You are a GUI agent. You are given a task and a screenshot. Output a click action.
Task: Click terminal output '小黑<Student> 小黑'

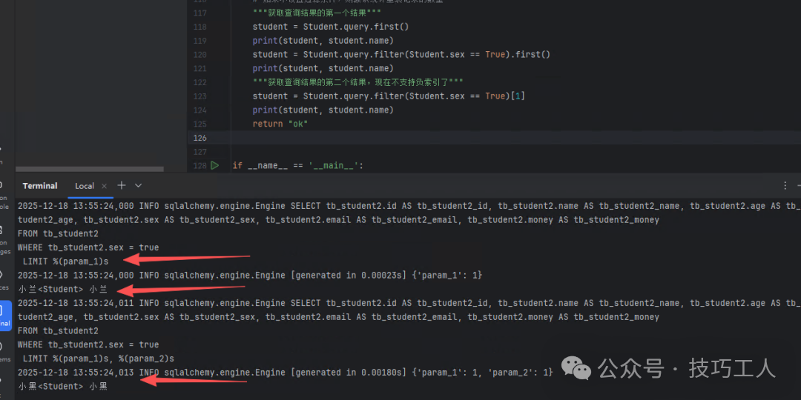[63, 386]
